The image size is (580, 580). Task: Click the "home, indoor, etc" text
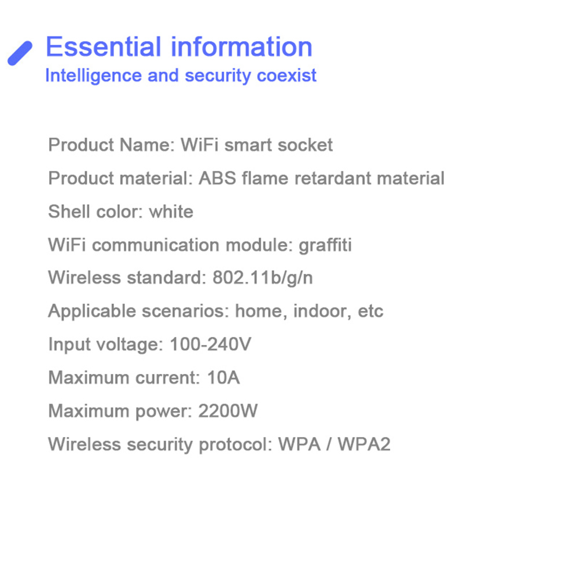pos(309,311)
